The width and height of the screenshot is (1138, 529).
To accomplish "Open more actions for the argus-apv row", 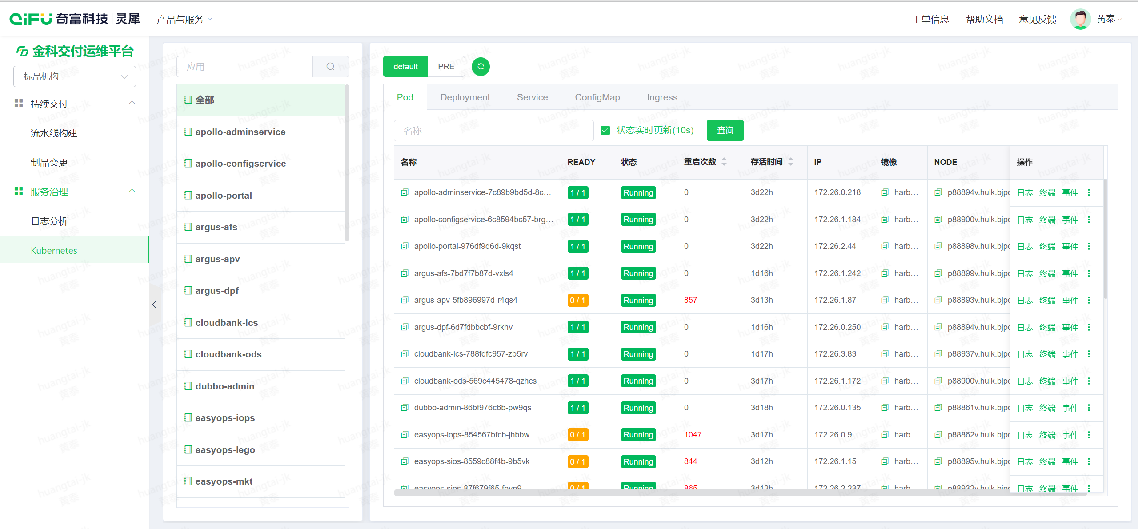I will 1089,300.
